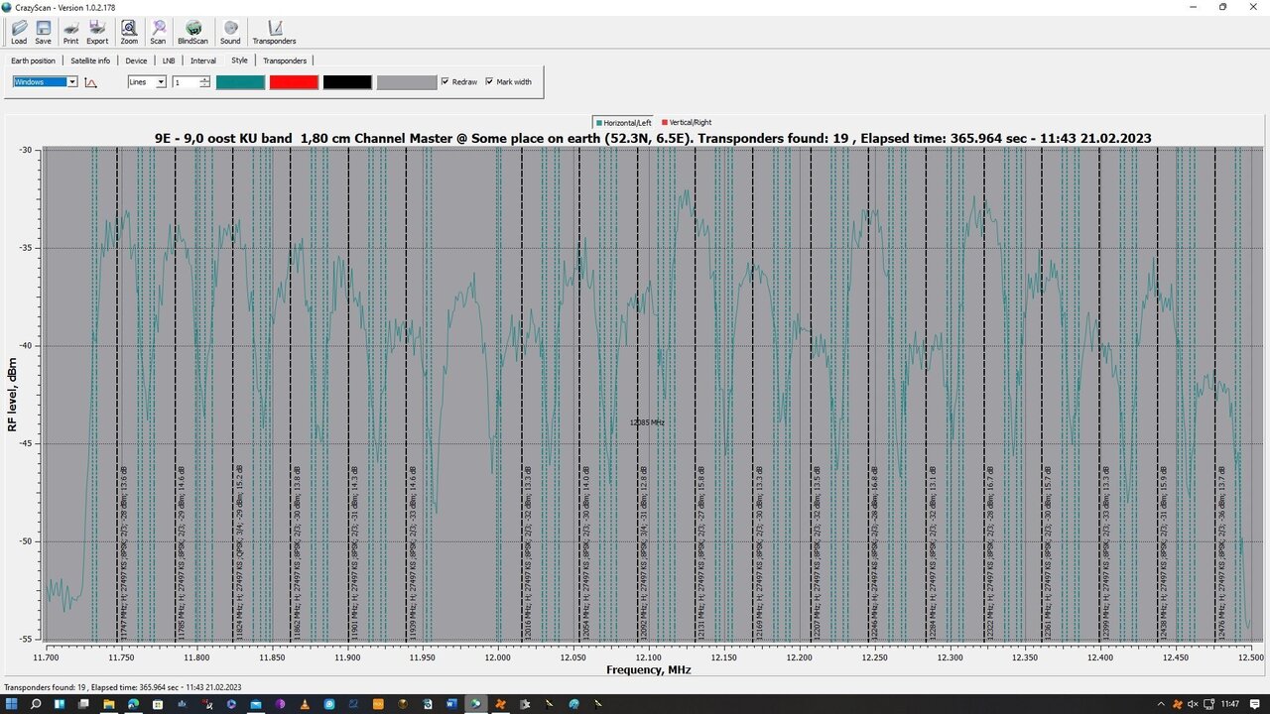The image size is (1270, 714).
Task: Activate the Zoom tool
Action: 129,33
